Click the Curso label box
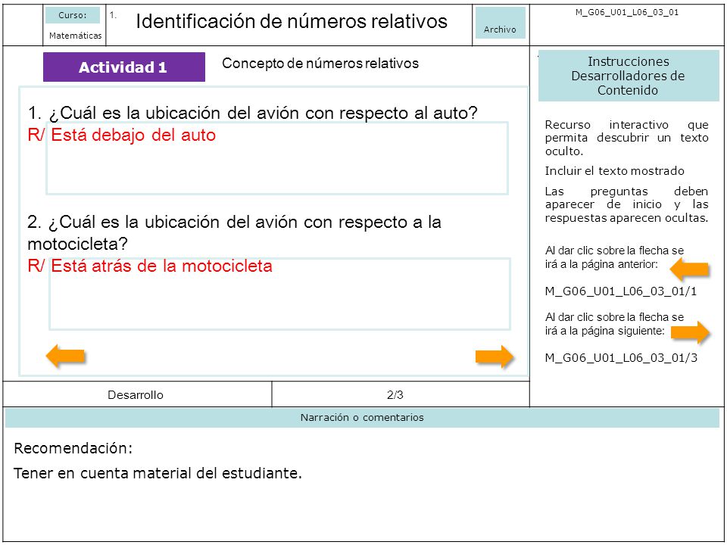The width and height of the screenshot is (727, 545). click(x=73, y=15)
